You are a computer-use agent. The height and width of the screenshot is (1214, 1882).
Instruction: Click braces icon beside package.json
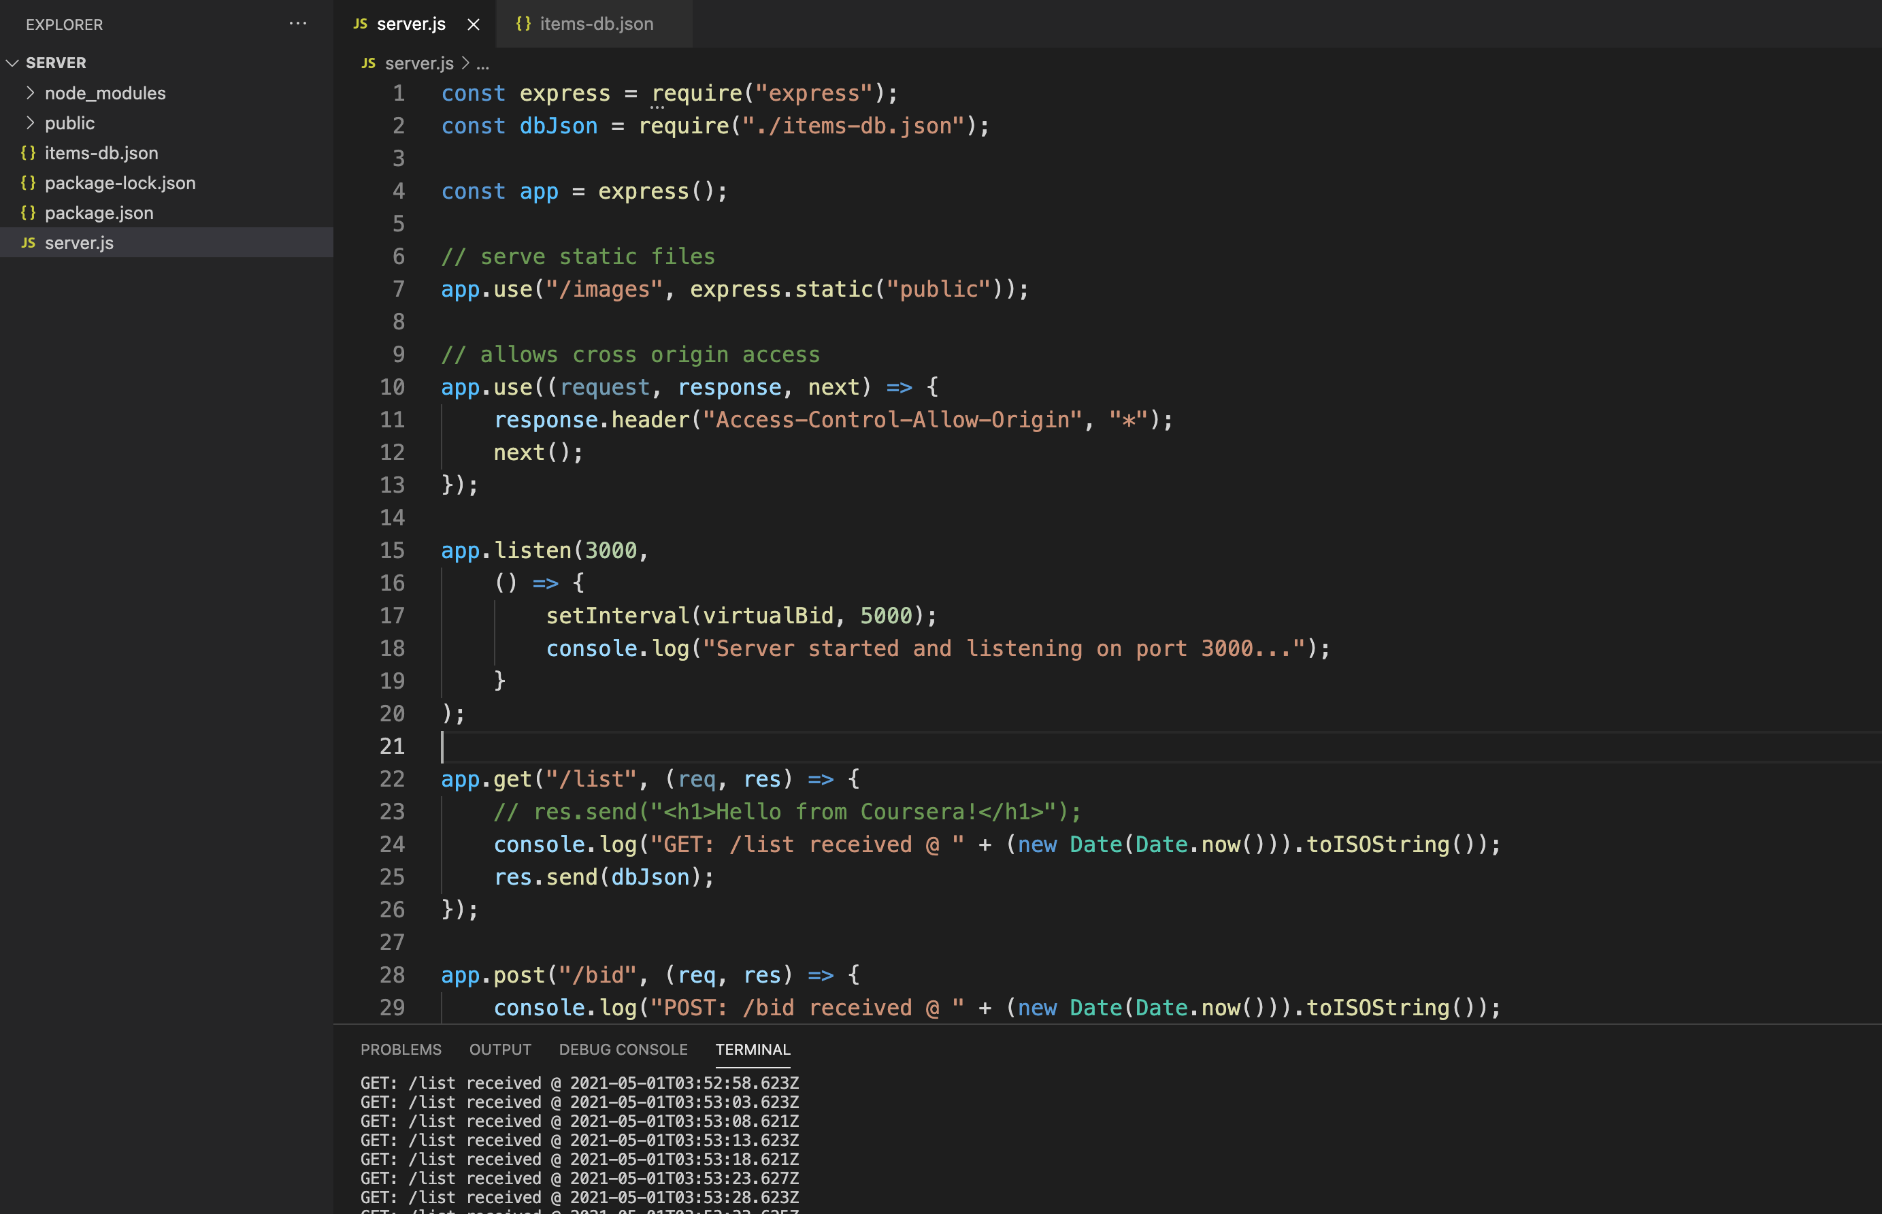(x=29, y=213)
